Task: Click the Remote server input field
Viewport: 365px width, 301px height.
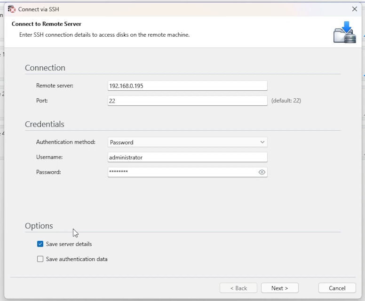Action: coord(187,86)
